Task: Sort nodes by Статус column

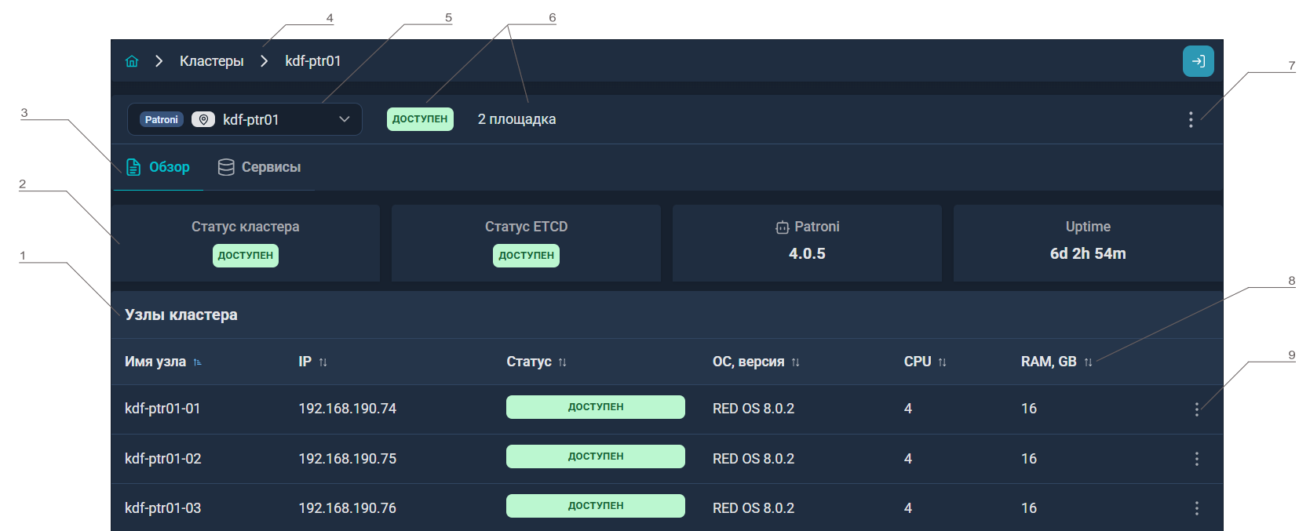Action: point(562,362)
